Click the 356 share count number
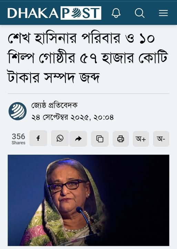 click(18, 136)
